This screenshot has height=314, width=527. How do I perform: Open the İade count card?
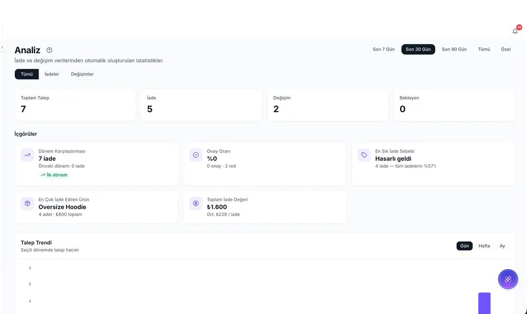(x=202, y=105)
